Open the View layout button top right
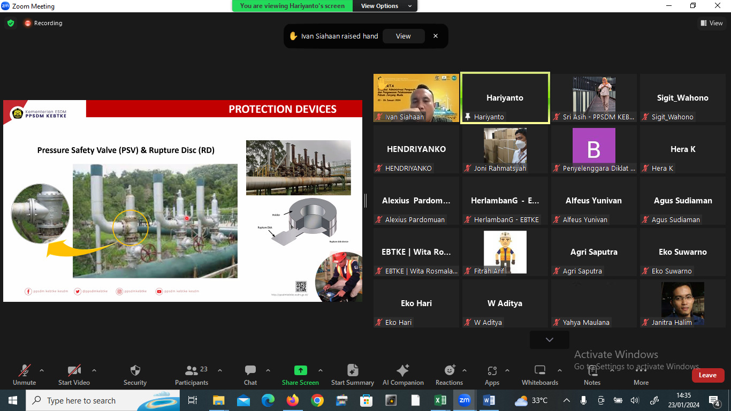Screen dimensions: 731x411 (712, 23)
